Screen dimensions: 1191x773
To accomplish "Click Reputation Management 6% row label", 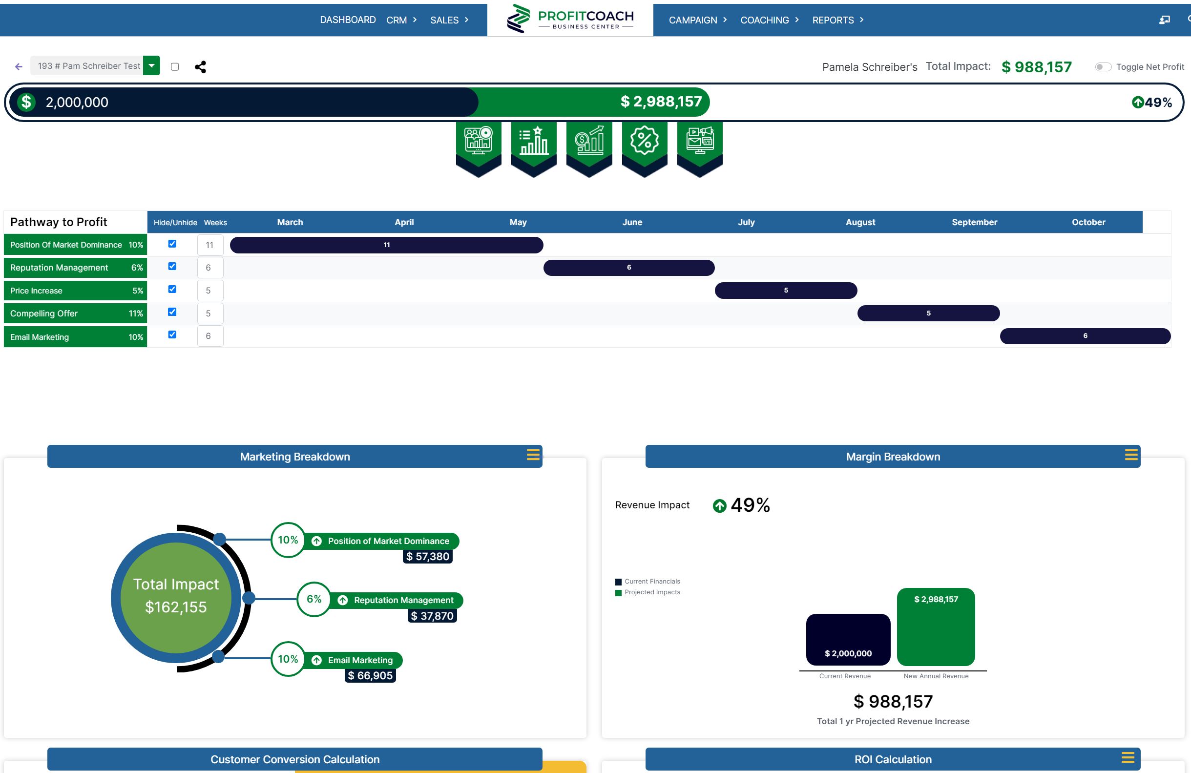I will [x=76, y=268].
